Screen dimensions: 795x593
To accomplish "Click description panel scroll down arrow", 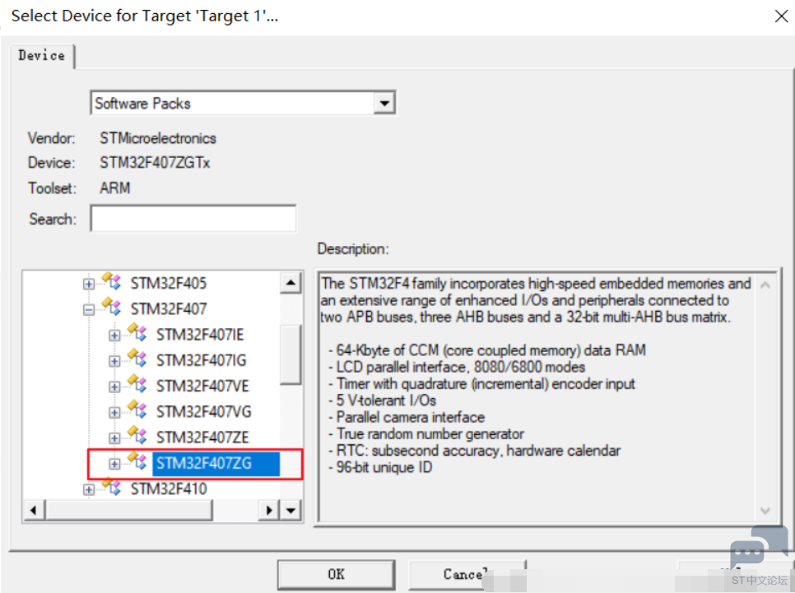I will (765, 511).
